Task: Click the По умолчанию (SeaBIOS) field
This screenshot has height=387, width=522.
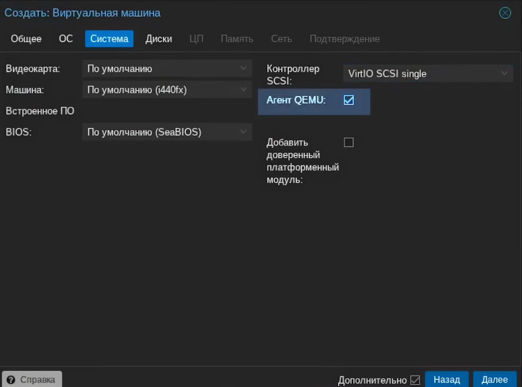Action: (159, 132)
